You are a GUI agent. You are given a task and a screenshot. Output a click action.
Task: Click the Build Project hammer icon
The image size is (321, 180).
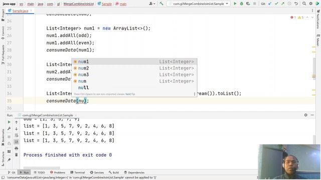[x=162, y=3]
